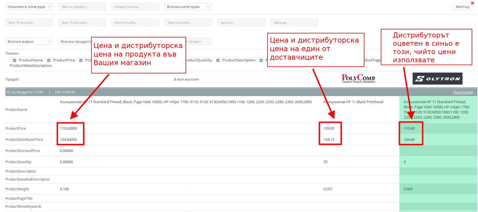Click the Solytron distributor logo
The width and height of the screenshot is (478, 212).
point(437,79)
